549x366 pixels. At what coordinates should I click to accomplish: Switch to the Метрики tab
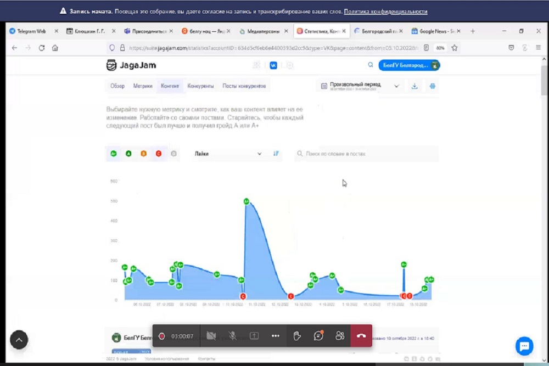pyautogui.click(x=143, y=86)
